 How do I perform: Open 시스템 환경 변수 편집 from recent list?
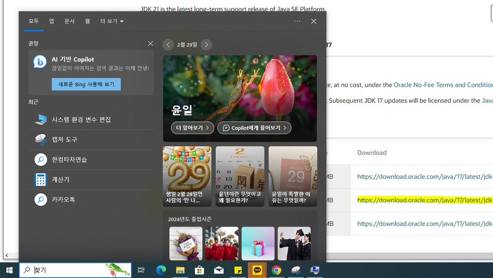pos(91,119)
